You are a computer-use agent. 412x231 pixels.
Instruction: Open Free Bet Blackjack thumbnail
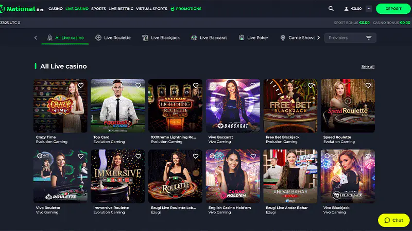tap(290, 106)
